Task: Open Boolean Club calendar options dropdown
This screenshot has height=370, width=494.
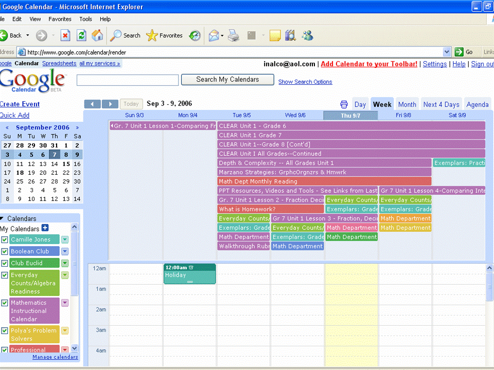Action: coord(65,251)
